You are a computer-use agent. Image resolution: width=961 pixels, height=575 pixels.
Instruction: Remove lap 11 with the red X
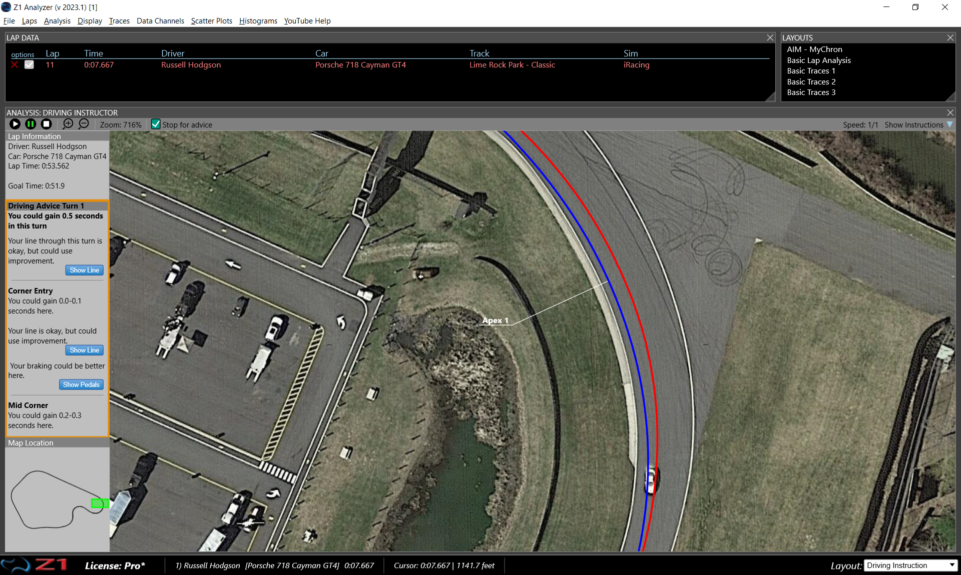15,65
